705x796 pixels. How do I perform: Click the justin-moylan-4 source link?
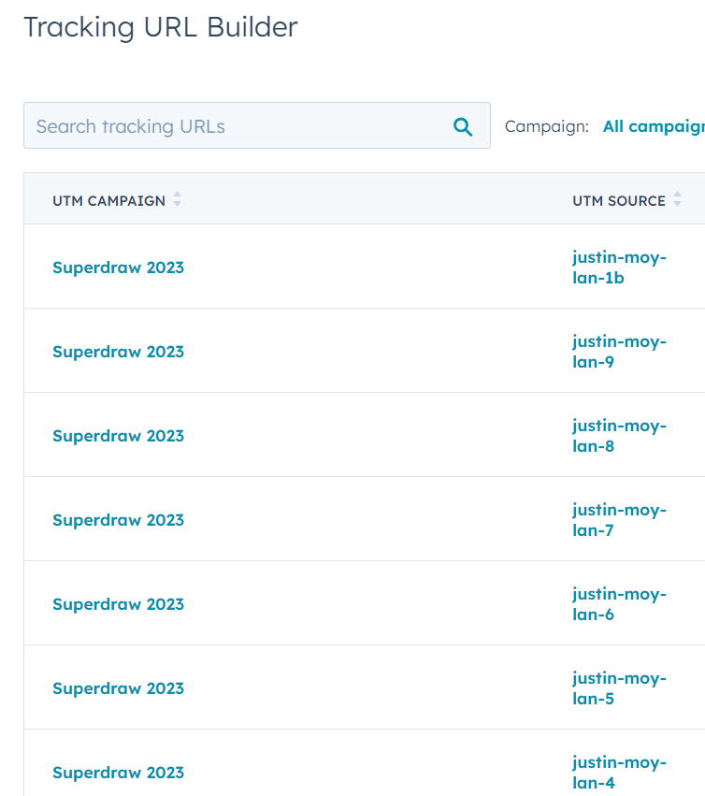click(618, 773)
